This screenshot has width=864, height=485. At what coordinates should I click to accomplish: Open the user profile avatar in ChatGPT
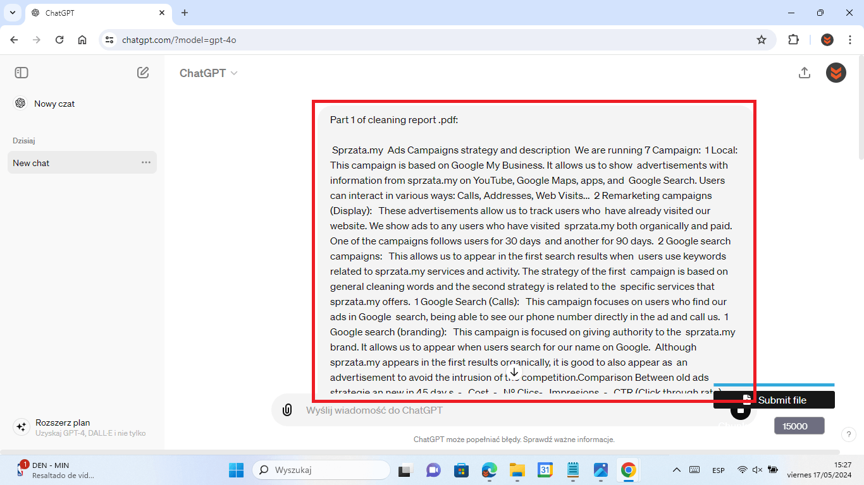[836, 73]
